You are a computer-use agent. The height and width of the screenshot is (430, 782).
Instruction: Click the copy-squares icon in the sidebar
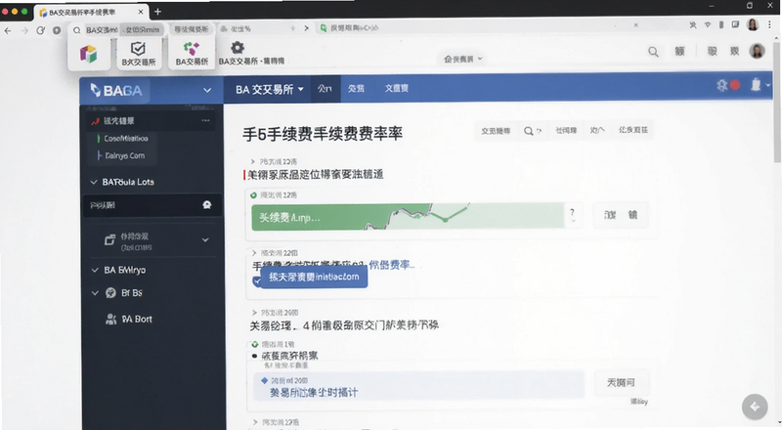109,240
